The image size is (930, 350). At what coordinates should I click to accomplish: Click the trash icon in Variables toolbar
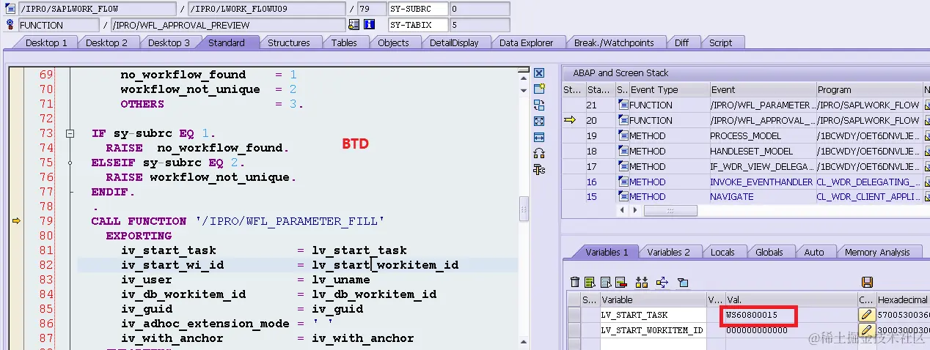[x=575, y=282]
